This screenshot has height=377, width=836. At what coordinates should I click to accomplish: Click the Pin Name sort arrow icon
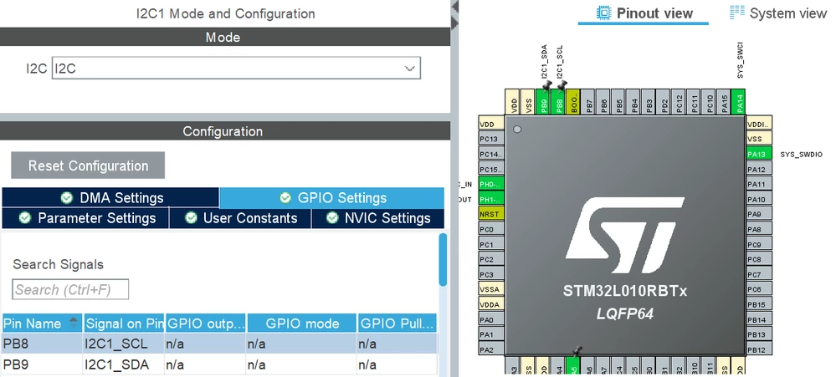(74, 323)
